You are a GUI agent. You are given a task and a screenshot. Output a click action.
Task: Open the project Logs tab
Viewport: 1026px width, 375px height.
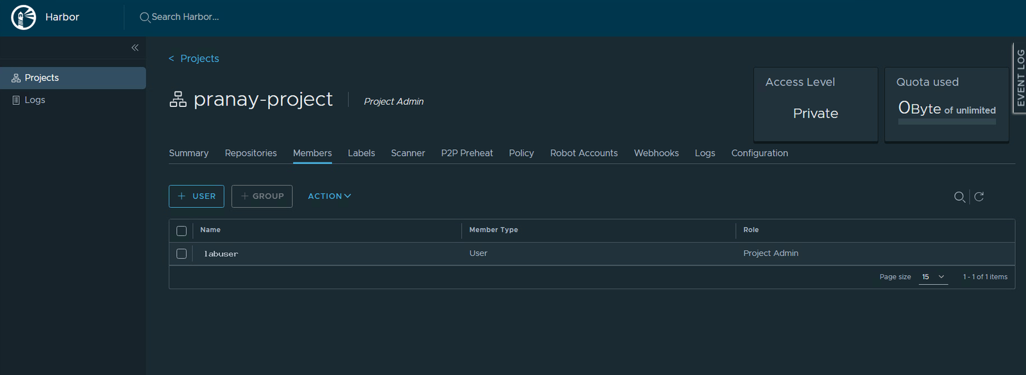(x=705, y=153)
